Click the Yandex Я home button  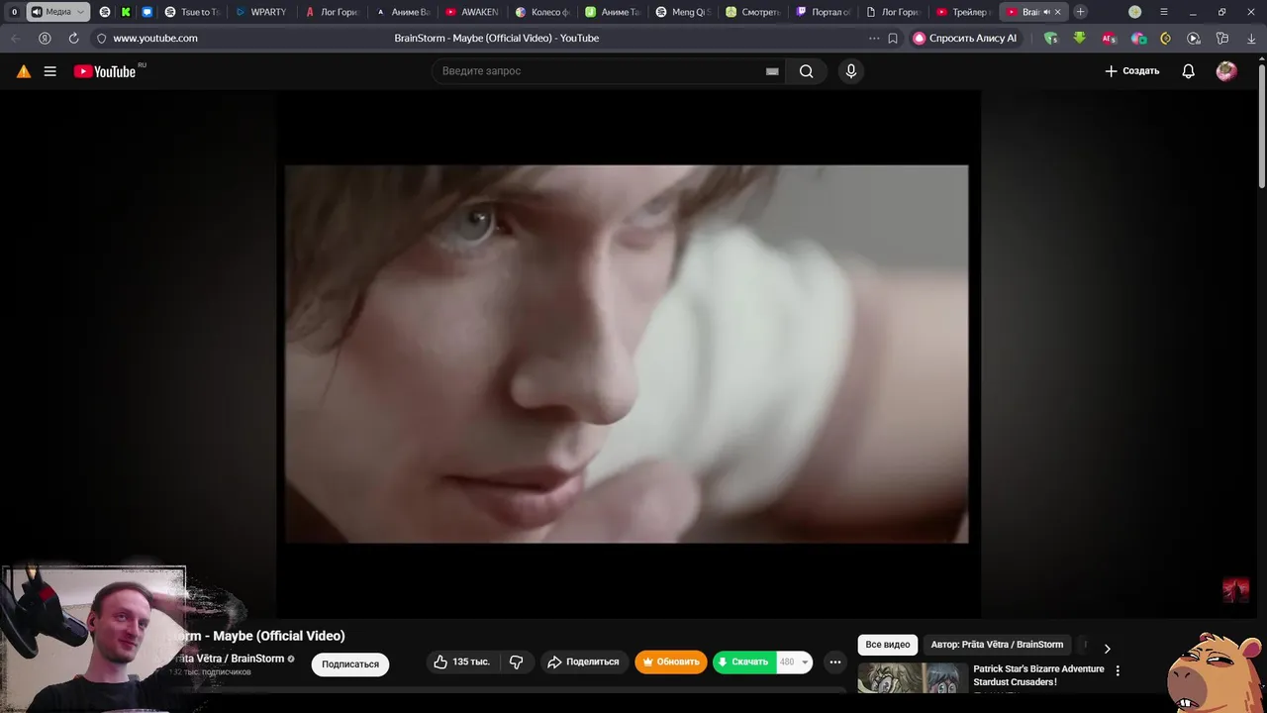[45, 39]
